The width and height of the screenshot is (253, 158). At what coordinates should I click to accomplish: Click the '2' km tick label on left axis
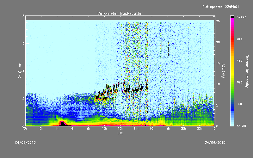[23, 99]
